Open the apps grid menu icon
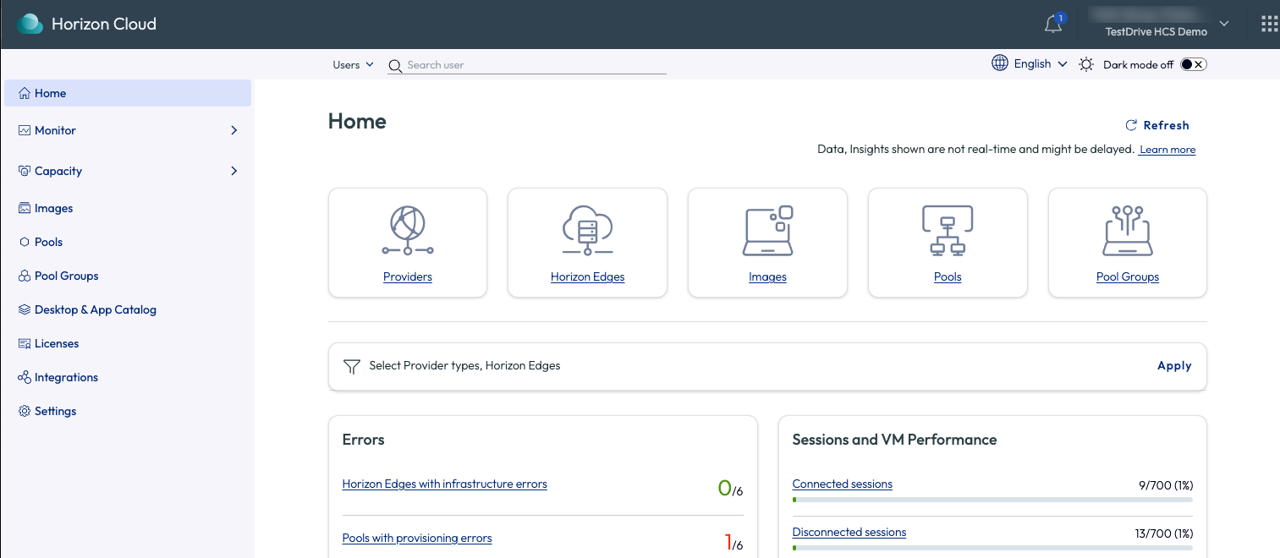Screen dimensions: 1280x558 1269,24
